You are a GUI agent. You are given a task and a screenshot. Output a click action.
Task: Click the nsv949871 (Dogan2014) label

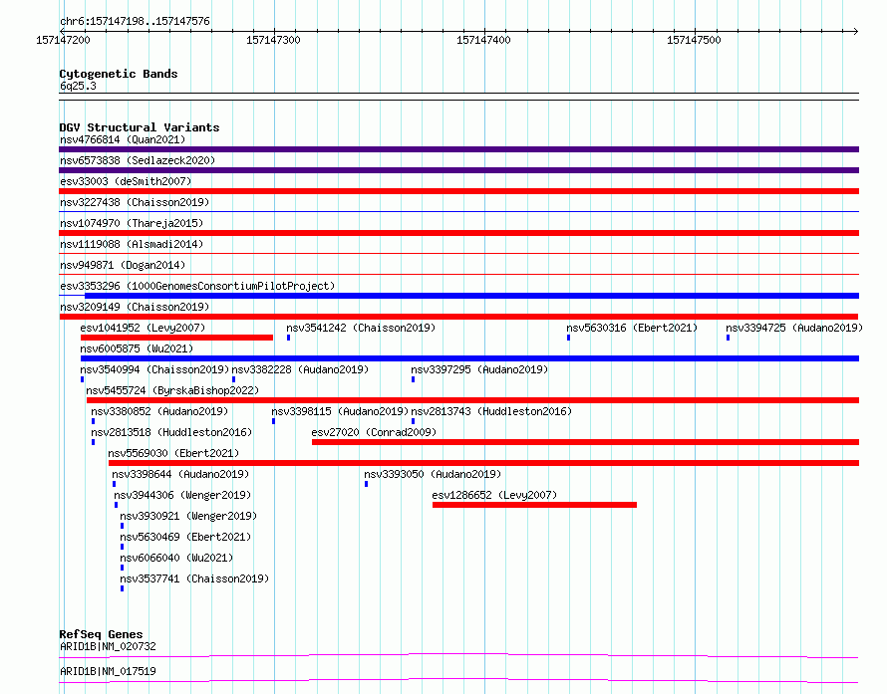pos(123,265)
